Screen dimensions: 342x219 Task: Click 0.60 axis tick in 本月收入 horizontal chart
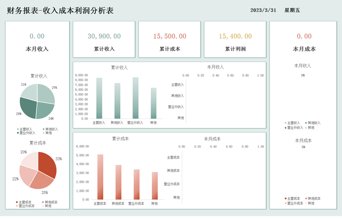pyautogui.click(x=230, y=75)
